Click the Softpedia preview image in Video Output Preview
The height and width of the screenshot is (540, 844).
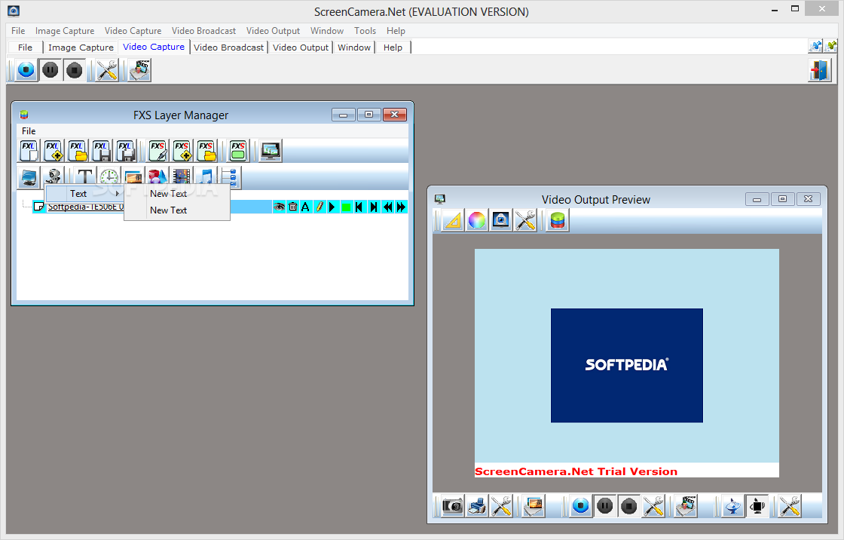click(x=626, y=365)
